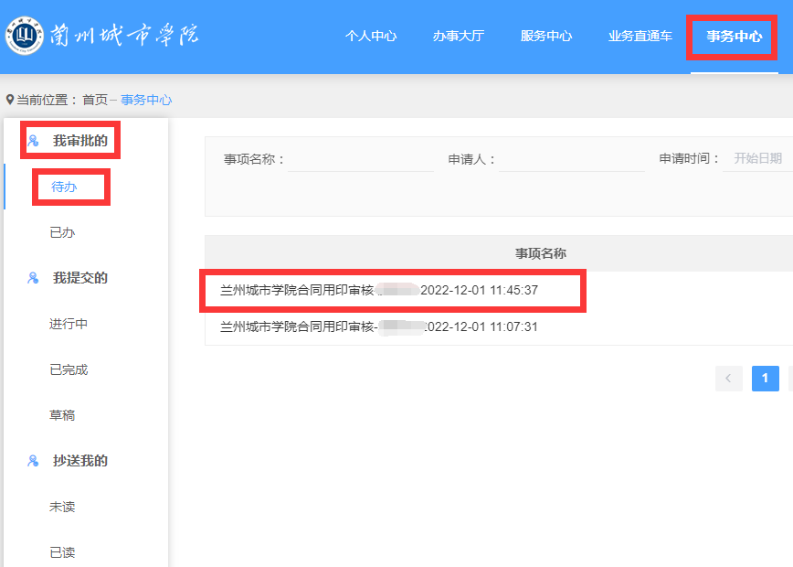Open the 开始日期 date picker field
Screen dimensions: 793x567
pyautogui.click(x=758, y=159)
